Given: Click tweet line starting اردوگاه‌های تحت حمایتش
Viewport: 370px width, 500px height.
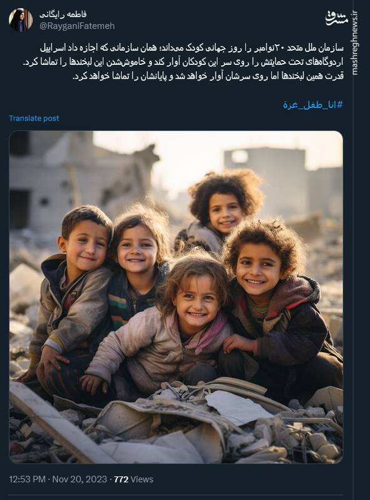Looking at the screenshot, I should pyautogui.click(x=183, y=62).
